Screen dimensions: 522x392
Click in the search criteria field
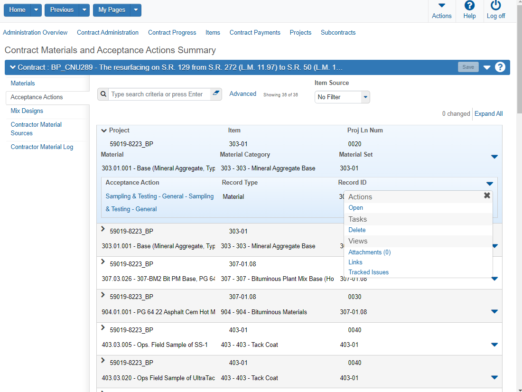pyautogui.click(x=159, y=94)
